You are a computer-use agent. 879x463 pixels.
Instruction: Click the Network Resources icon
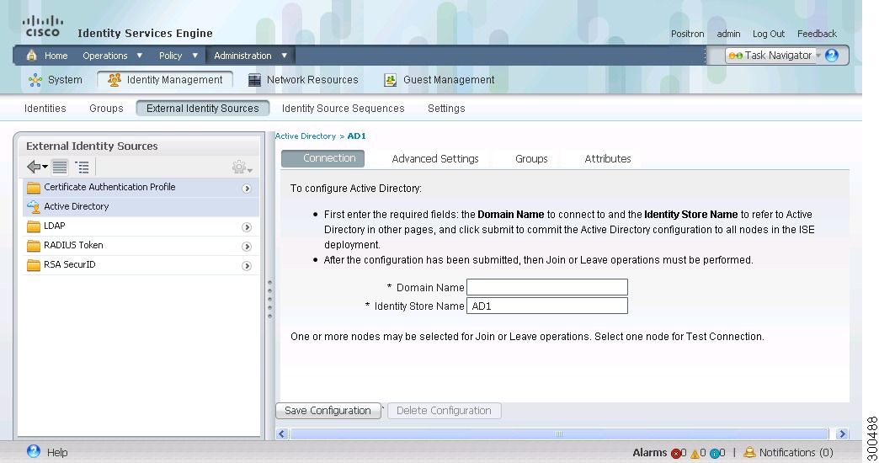click(x=254, y=80)
